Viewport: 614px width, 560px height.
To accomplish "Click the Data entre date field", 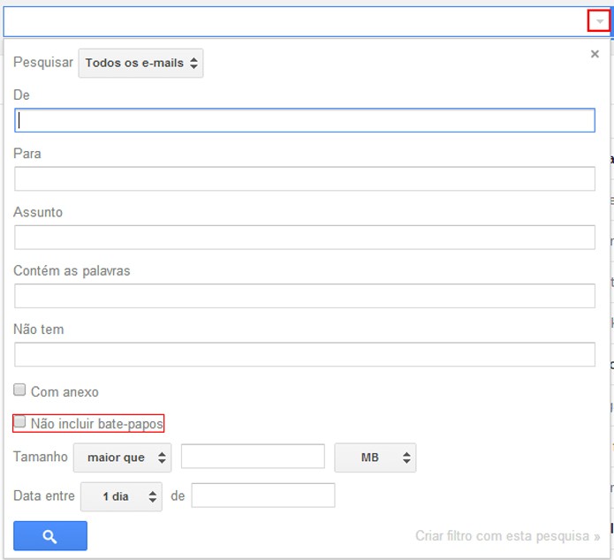I will [263, 496].
